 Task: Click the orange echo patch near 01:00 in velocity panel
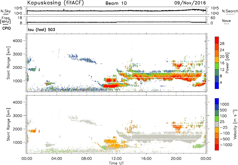coord(32,131)
